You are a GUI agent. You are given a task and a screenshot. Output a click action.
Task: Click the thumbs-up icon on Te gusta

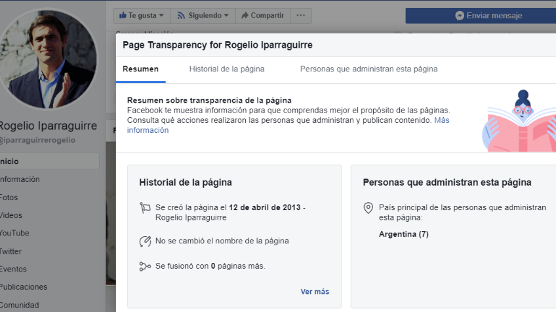coord(123,15)
